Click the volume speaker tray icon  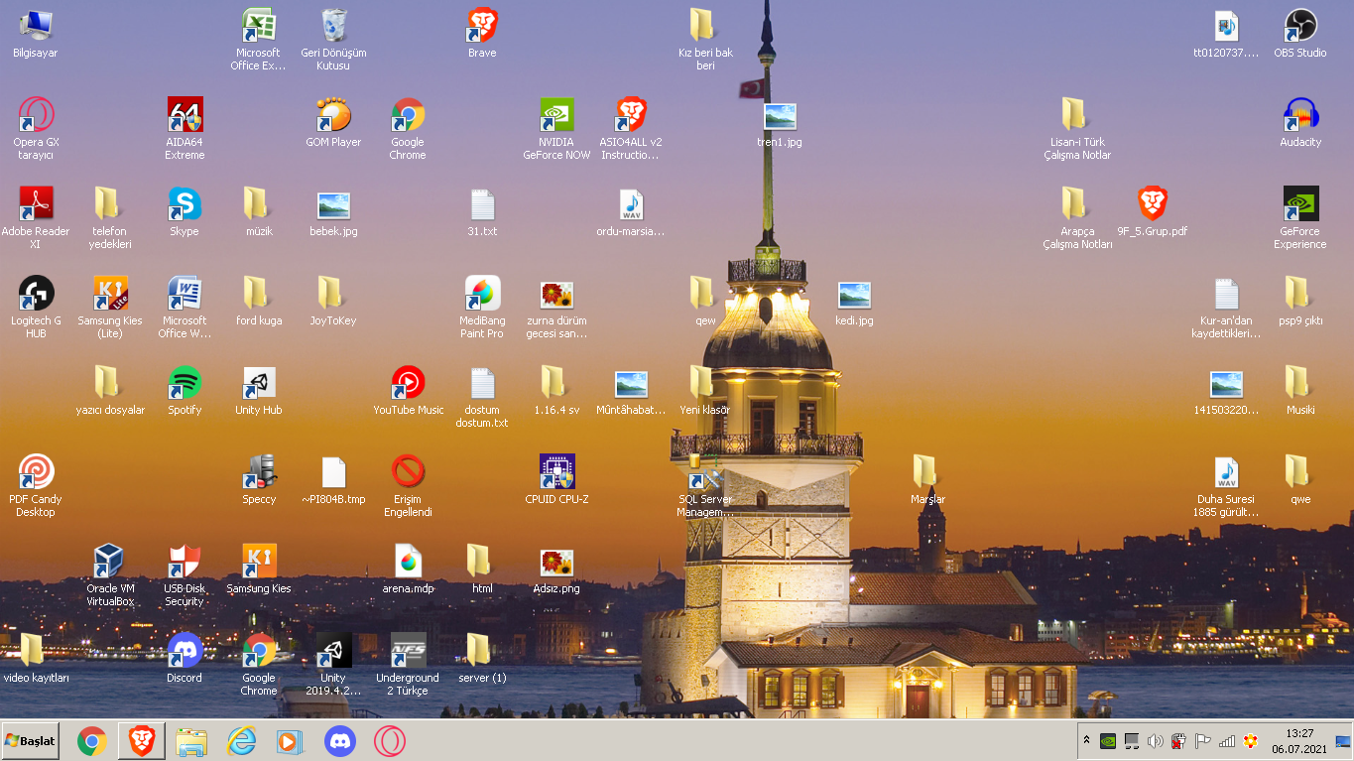[x=1155, y=741]
